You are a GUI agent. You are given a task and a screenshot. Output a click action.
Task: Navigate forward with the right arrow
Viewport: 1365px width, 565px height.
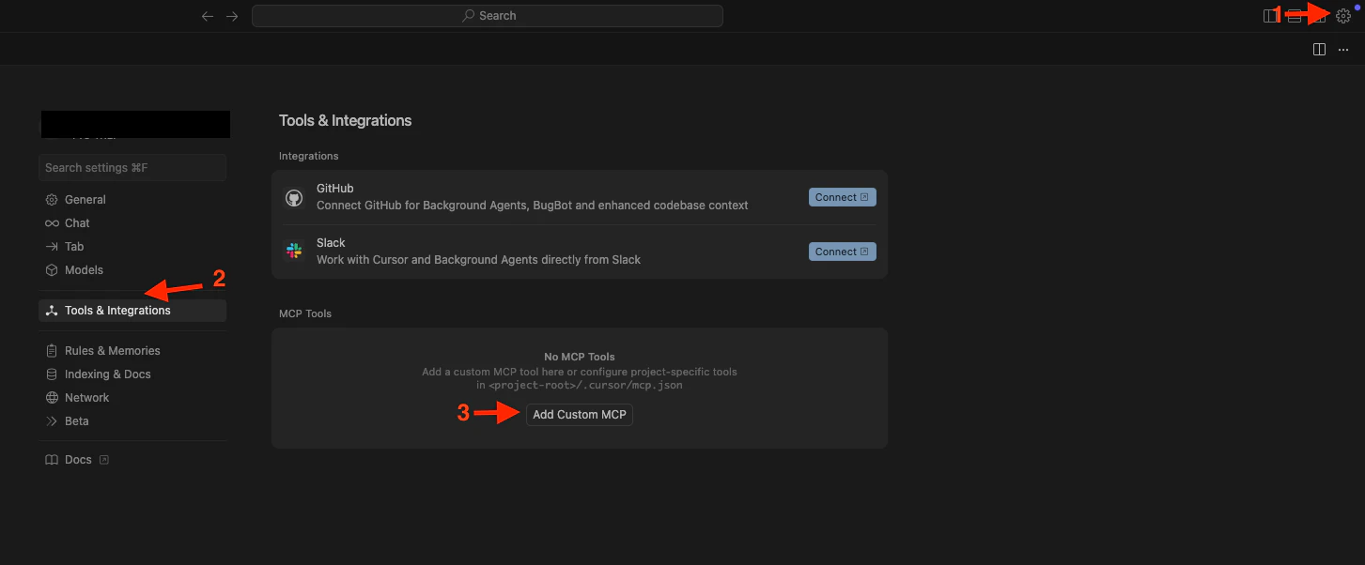click(232, 15)
